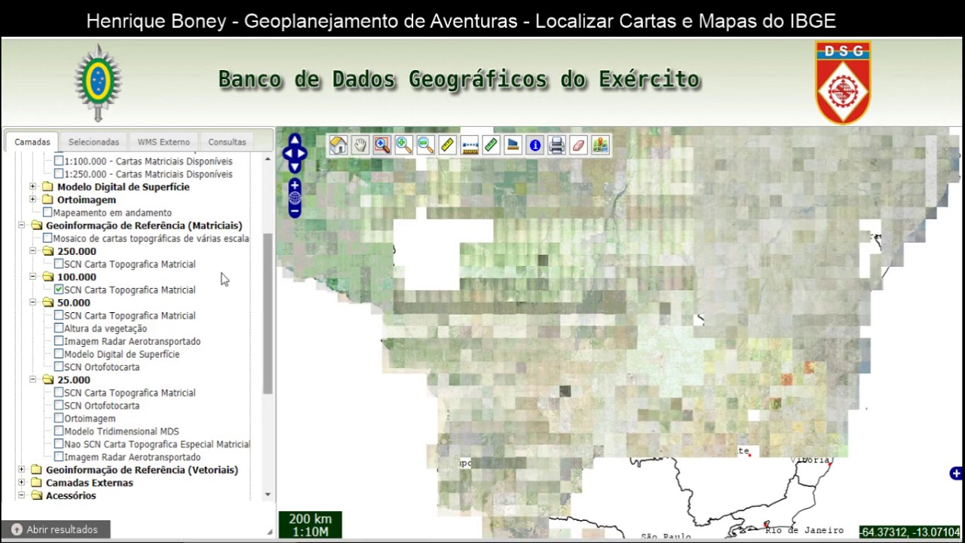
Task: Enable Altura da vegetação layer
Action: click(59, 328)
